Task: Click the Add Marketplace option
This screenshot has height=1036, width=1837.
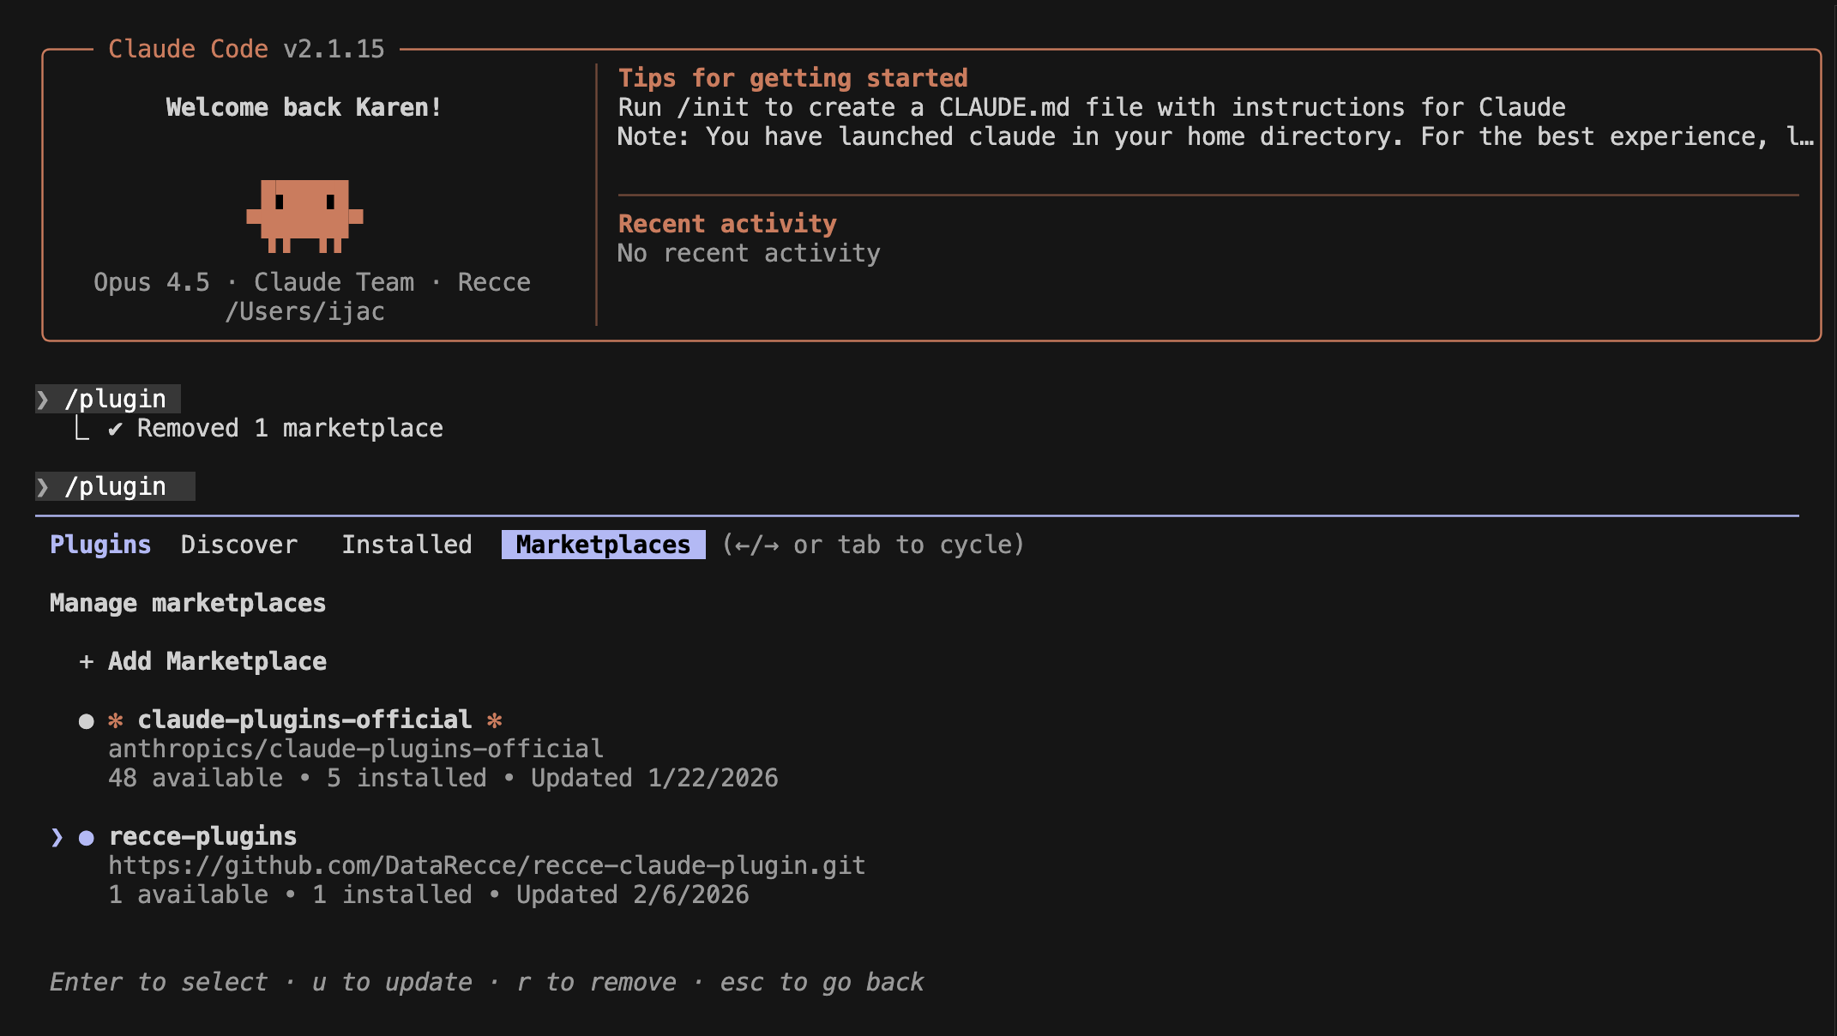Action: [217, 661]
